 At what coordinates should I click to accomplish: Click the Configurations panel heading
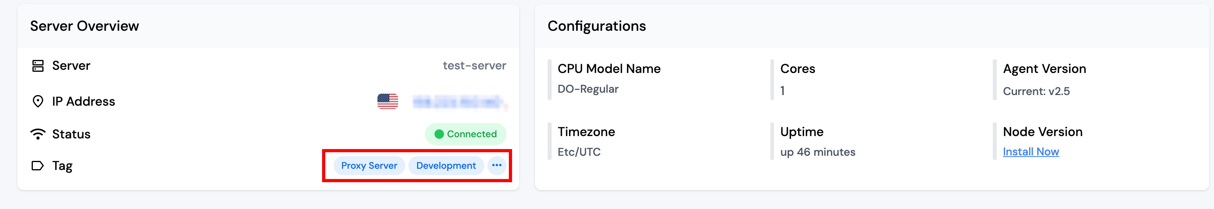click(x=597, y=26)
